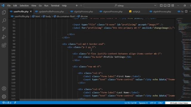The image size is (191, 107).
Task: Open the Run and Debug view
Action: [4, 37]
